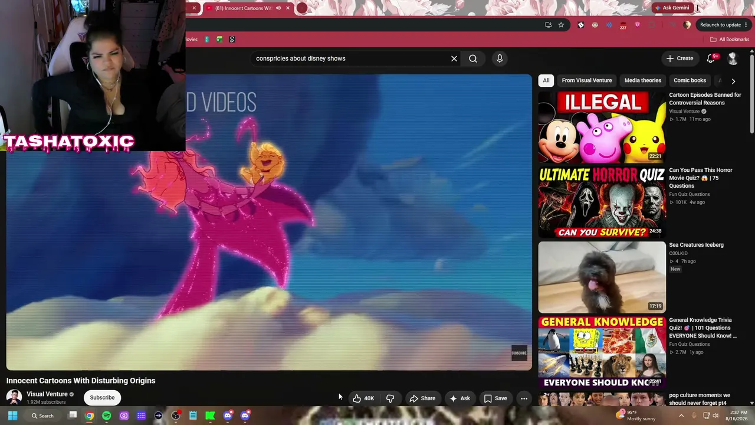Show hidden system tray icons

tap(681, 416)
